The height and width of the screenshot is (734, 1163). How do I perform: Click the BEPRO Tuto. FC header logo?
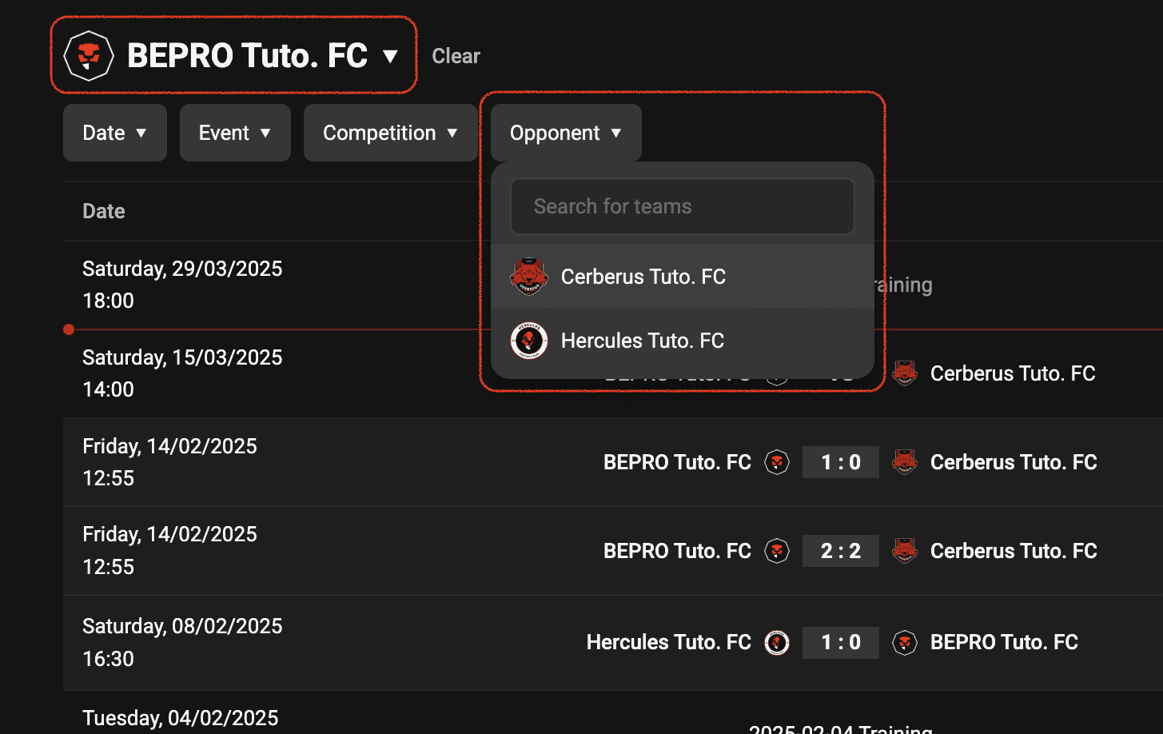(x=88, y=56)
